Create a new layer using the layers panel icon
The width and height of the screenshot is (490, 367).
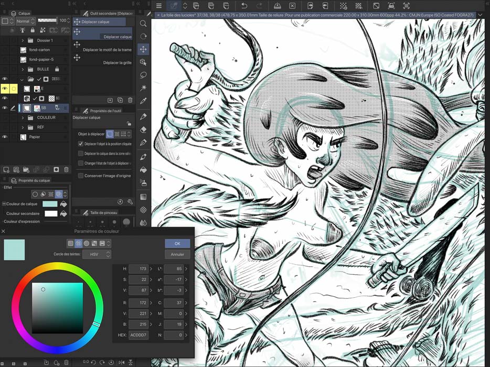tap(6, 169)
